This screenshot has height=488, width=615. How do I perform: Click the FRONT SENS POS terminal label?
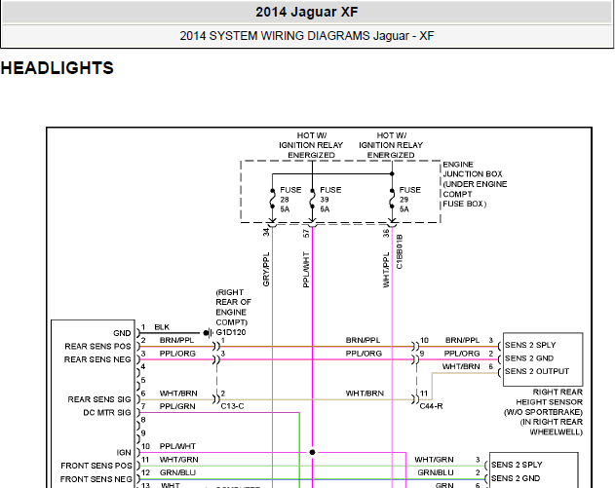pyautogui.click(x=96, y=466)
